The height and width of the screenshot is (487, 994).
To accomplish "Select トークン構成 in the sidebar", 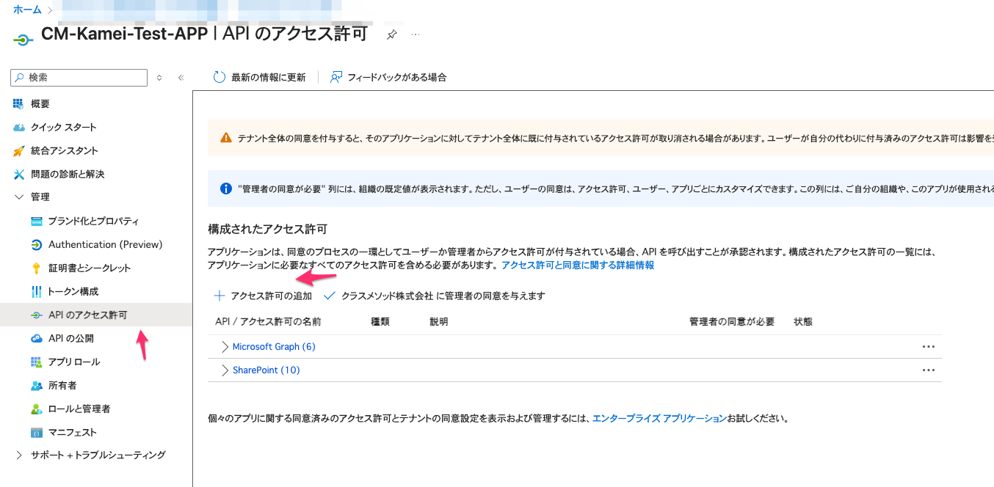I will pyautogui.click(x=73, y=291).
